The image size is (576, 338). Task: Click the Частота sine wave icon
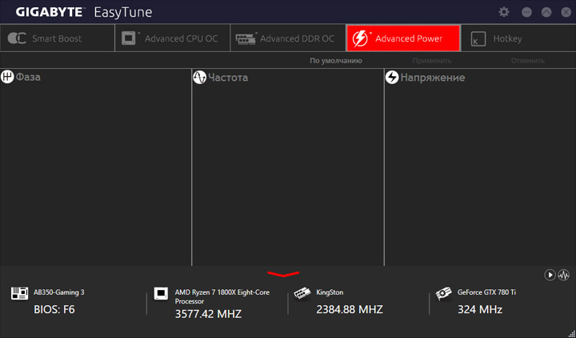pyautogui.click(x=199, y=77)
